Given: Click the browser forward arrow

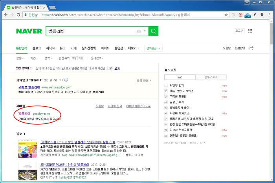Looking at the screenshot, I should (12, 15).
